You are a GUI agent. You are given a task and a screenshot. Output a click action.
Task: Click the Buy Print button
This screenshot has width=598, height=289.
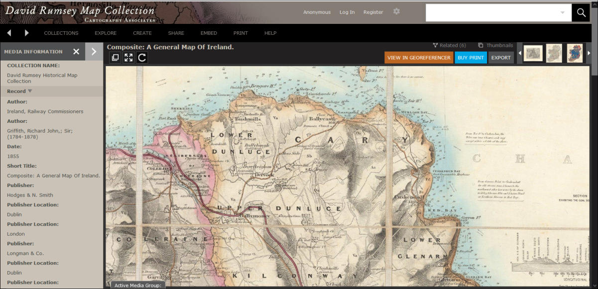point(471,58)
